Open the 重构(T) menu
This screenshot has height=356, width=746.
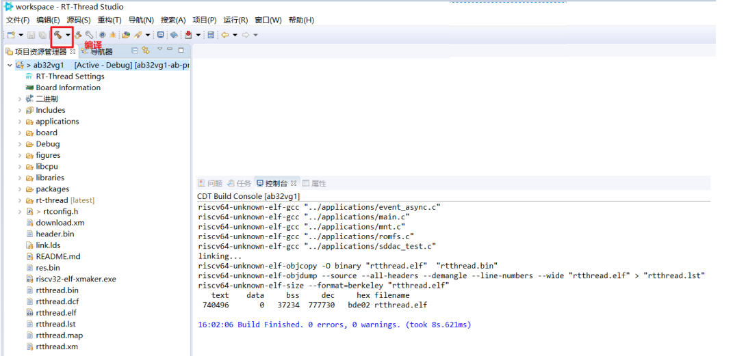(110, 20)
